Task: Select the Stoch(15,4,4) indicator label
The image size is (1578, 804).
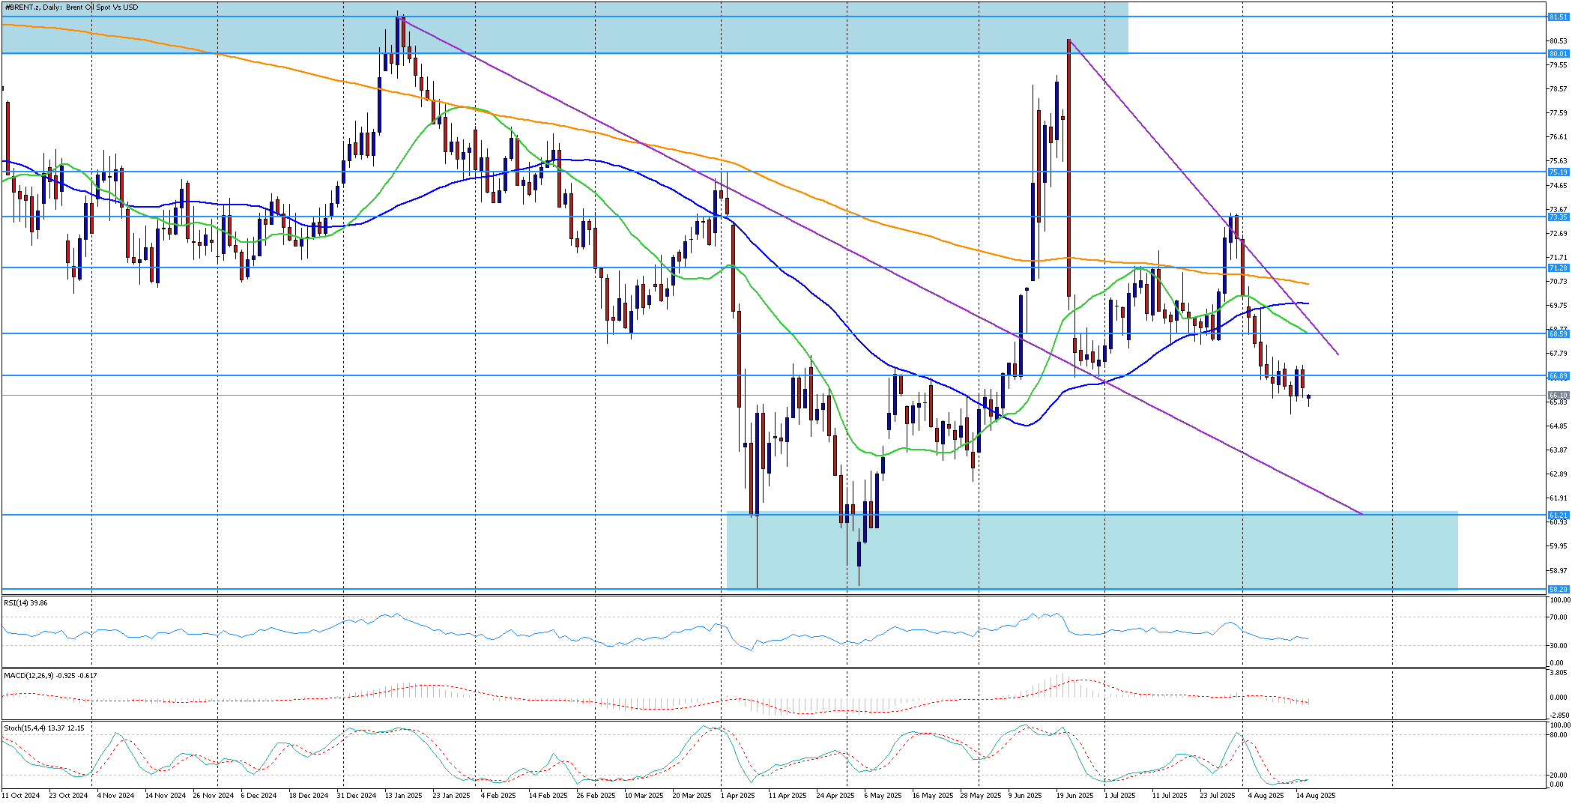Action: (43, 728)
